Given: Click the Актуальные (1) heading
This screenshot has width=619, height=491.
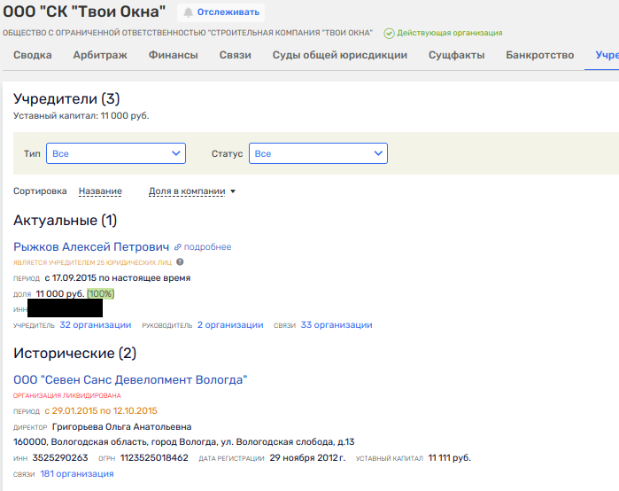Looking at the screenshot, I should coord(66,221).
